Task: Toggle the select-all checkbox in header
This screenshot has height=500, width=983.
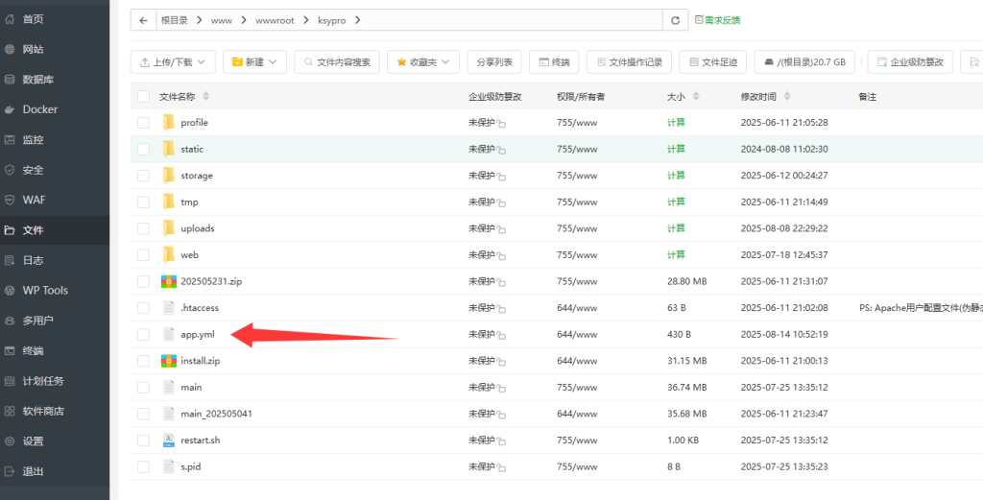Action: click(x=143, y=97)
